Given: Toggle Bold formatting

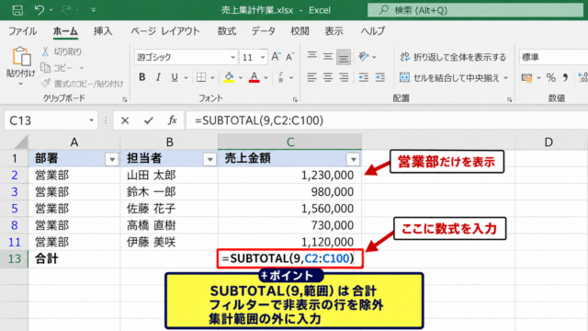Looking at the screenshot, I should [142, 77].
